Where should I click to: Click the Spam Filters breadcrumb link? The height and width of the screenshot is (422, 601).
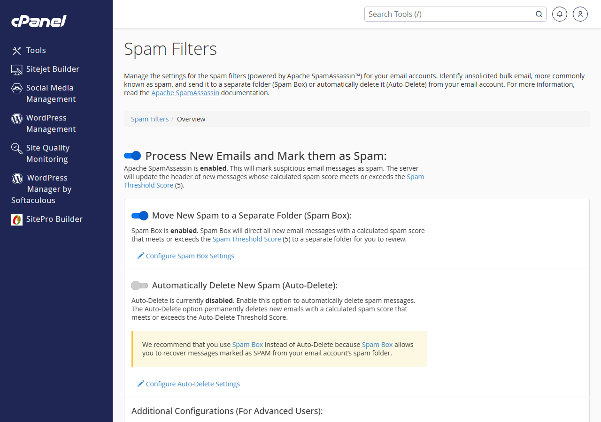(150, 119)
